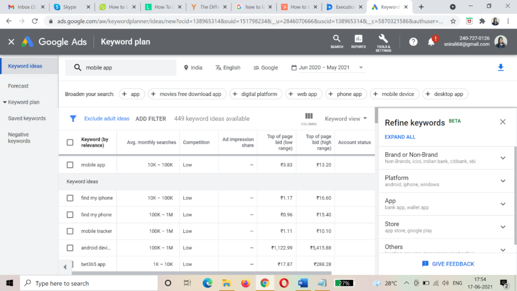This screenshot has width=517, height=291.
Task: Close the Refine keywords panel
Action: [x=502, y=122]
